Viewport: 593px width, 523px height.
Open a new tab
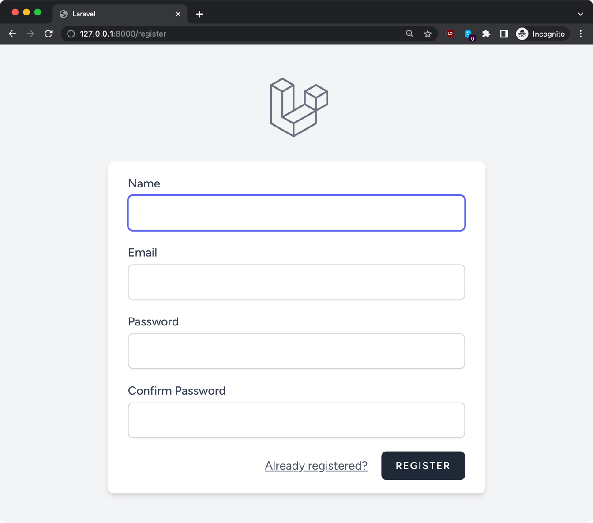click(199, 14)
